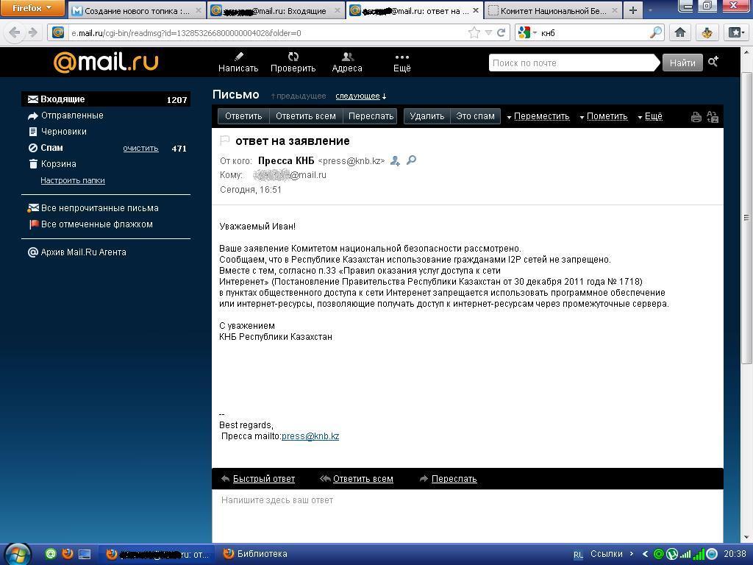Image resolution: width=753 pixels, height=565 pixels.
Task: Open the Ещё header menu
Action: (402, 63)
